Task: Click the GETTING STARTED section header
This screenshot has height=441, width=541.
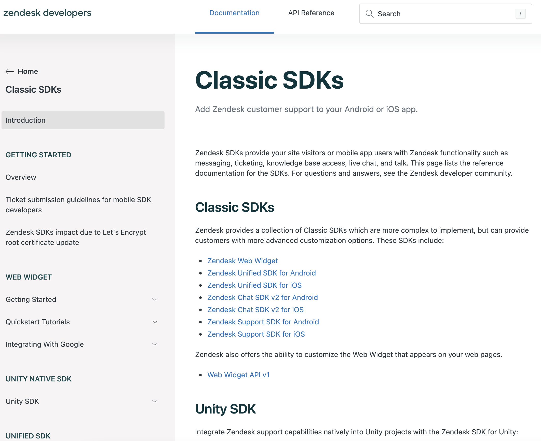Action: click(38, 155)
